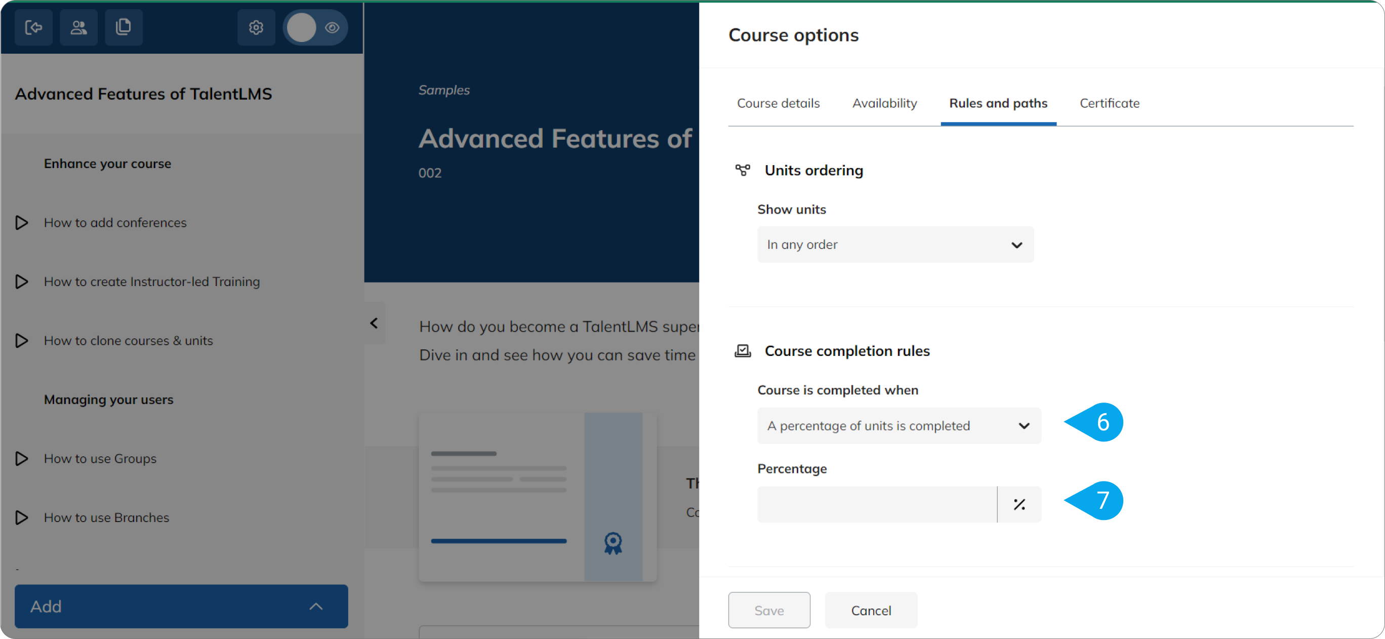Click the course files icon

click(x=124, y=27)
